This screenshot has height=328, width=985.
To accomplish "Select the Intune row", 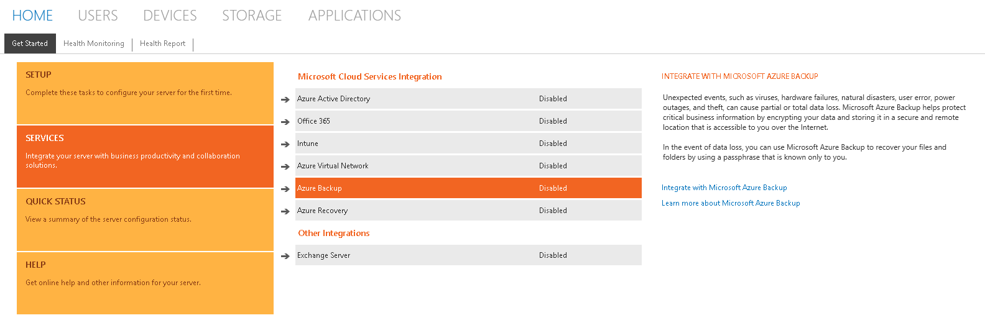I will pos(468,143).
